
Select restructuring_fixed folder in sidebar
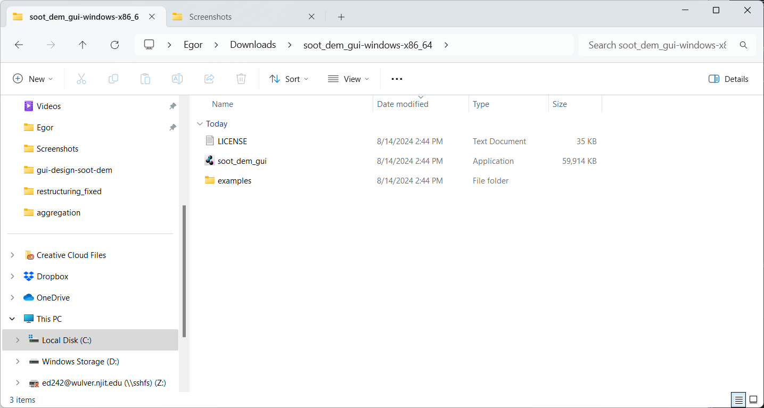69,191
